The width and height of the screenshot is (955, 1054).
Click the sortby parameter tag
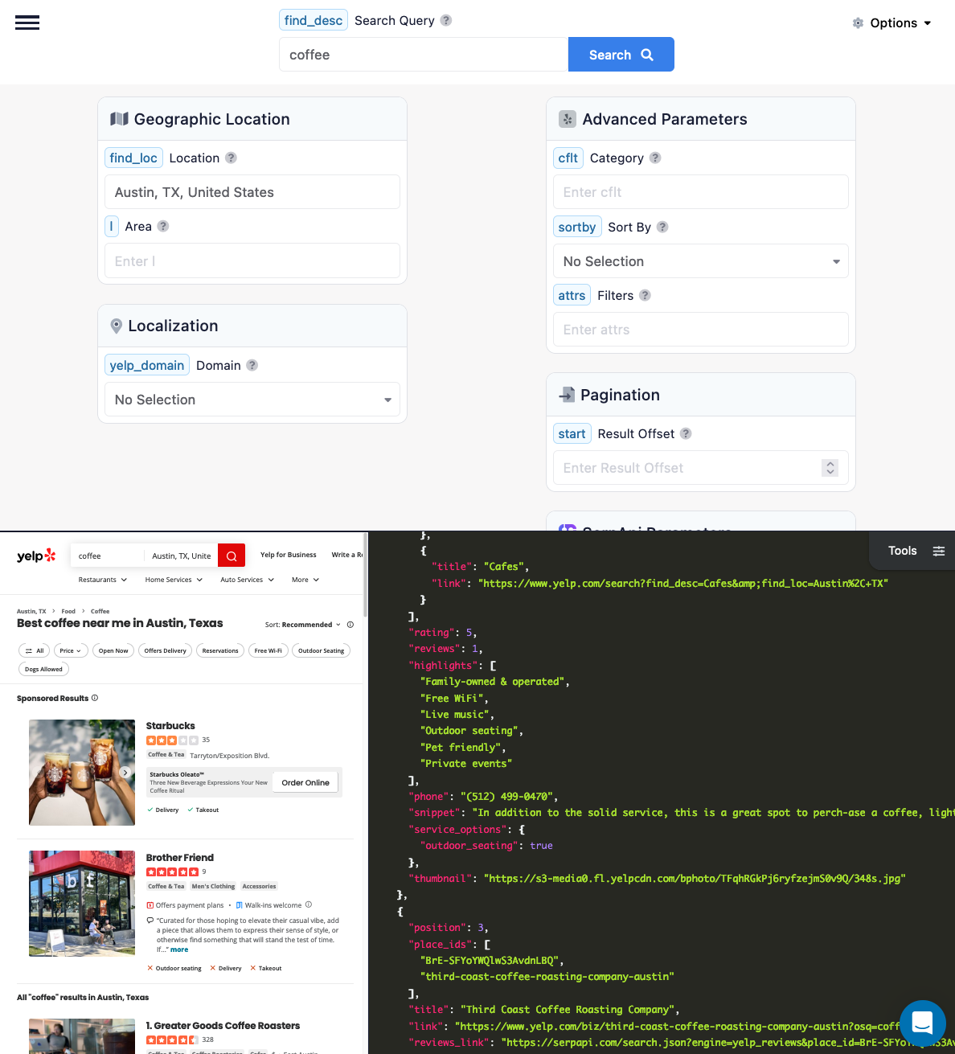(577, 227)
